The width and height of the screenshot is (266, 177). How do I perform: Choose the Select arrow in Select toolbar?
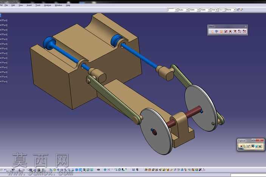click(212, 31)
